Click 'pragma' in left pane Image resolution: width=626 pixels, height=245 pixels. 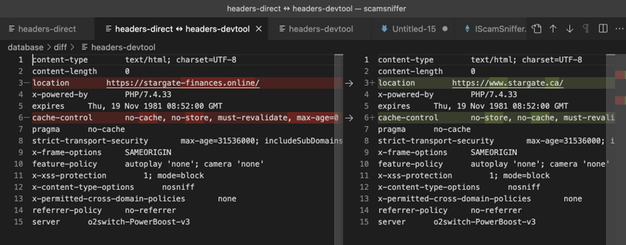[46, 129]
